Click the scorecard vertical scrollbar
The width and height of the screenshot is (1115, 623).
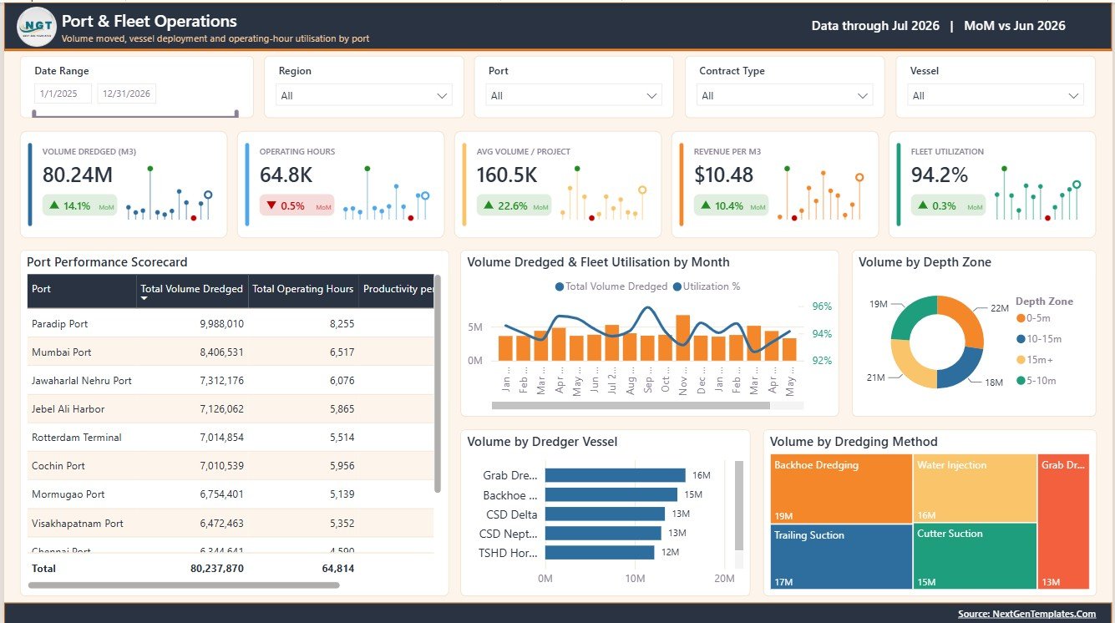pos(438,384)
